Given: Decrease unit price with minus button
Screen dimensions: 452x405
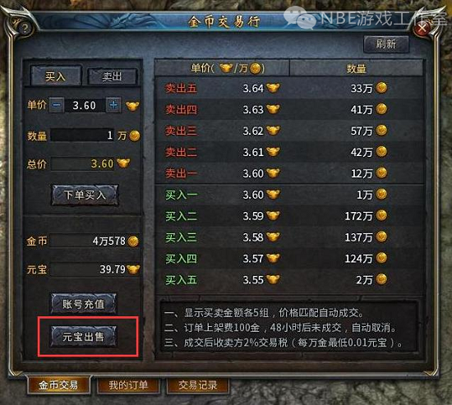Looking at the screenshot, I should (x=57, y=105).
